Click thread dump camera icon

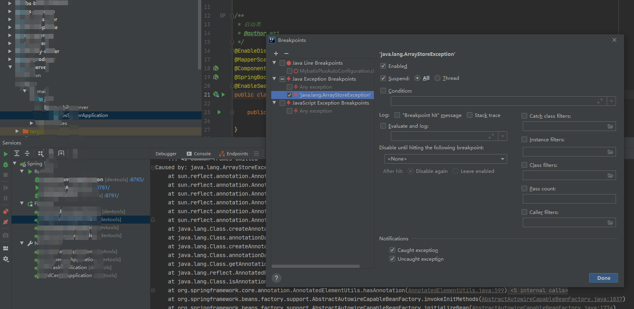(x=6, y=236)
